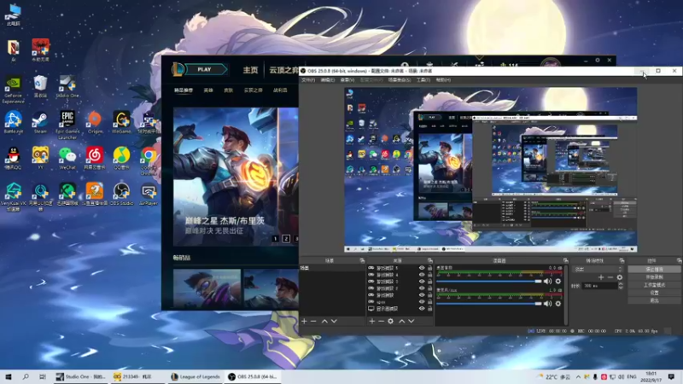Open OBS 编辑(E) menu

328,80
